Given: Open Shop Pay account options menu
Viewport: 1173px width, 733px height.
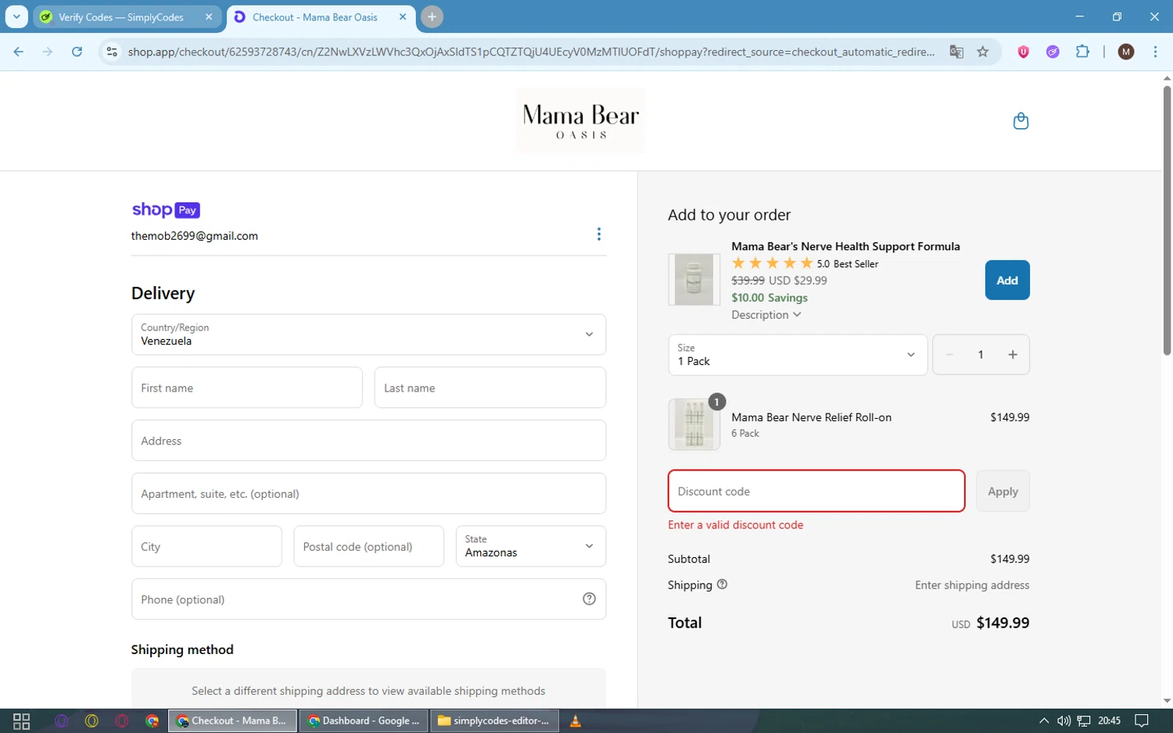Looking at the screenshot, I should (x=599, y=234).
